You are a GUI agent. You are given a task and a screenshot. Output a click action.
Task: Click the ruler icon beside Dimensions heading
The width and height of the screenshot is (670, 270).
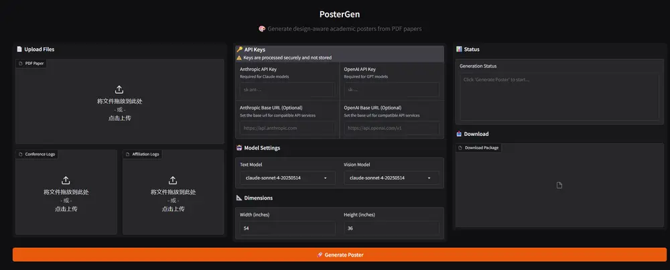[239, 198]
